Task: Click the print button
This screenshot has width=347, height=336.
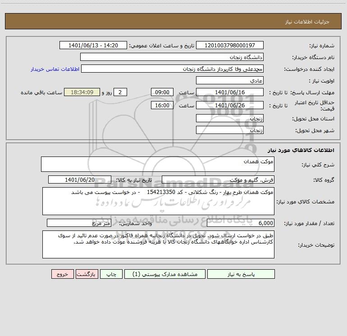Action: [x=111, y=274]
